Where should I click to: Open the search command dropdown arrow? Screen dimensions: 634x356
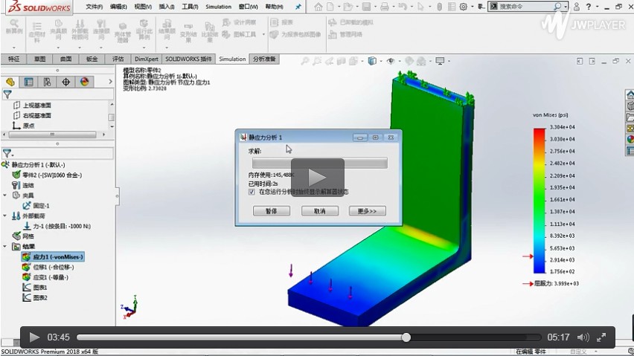pyautogui.click(x=566, y=7)
